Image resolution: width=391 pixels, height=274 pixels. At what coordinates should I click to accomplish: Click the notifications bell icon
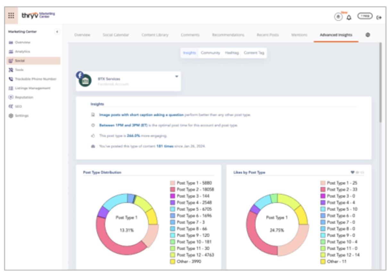pyautogui.click(x=349, y=17)
